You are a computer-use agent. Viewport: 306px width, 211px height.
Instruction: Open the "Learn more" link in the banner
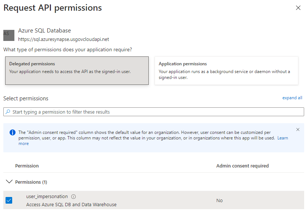283,138
